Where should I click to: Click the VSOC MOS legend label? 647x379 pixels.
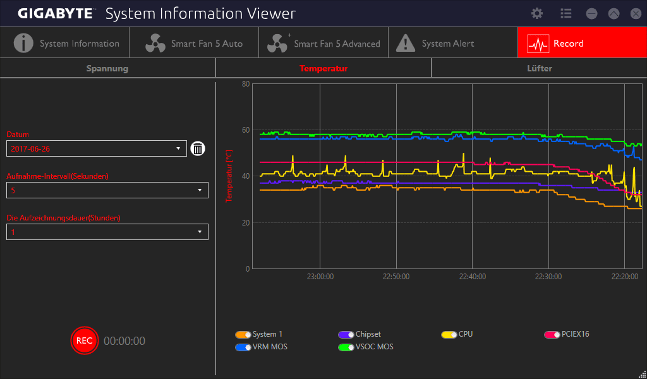pyautogui.click(x=375, y=347)
